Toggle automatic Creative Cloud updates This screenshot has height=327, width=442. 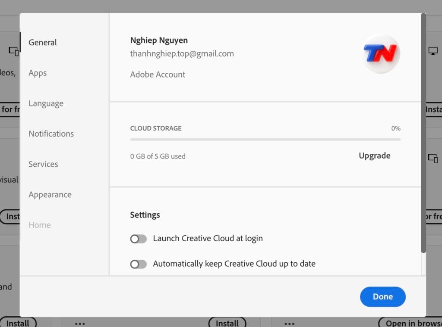tap(138, 264)
